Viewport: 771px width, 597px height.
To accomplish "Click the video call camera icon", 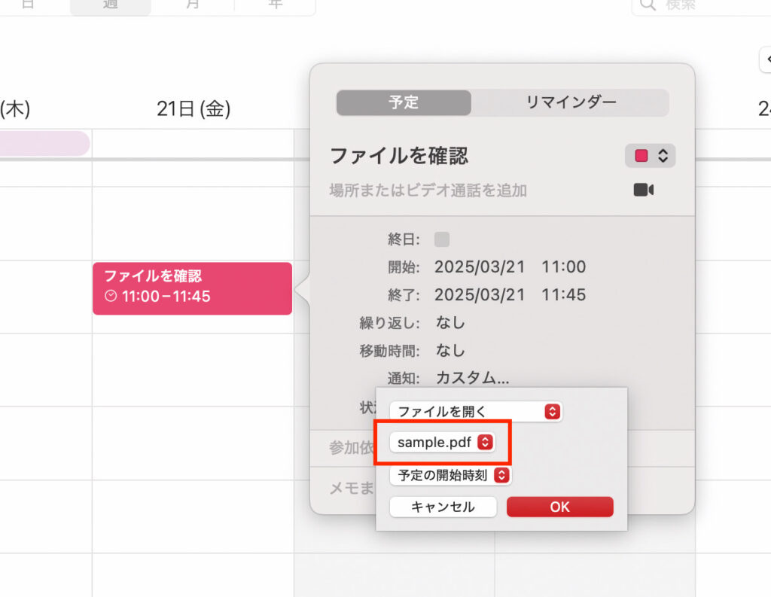I will [641, 190].
